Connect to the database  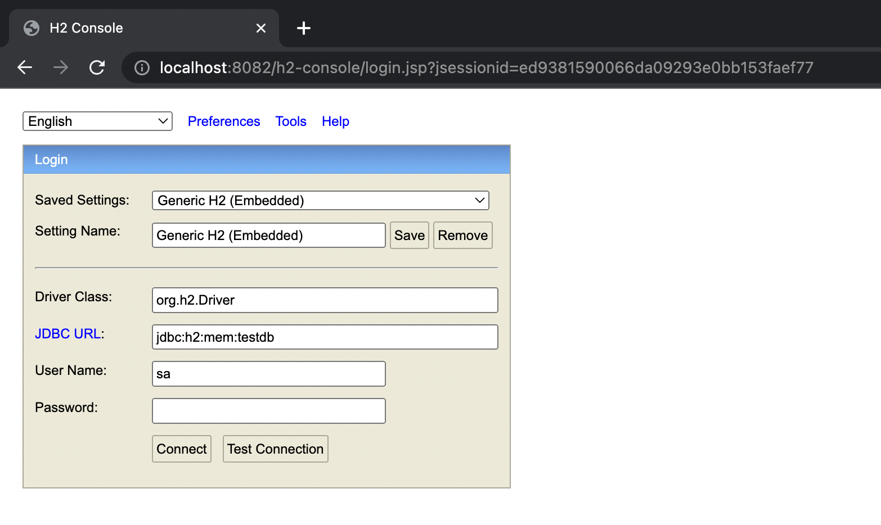point(182,449)
